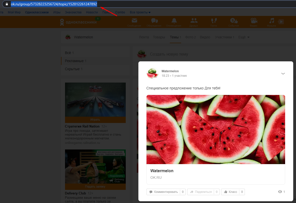Expand the Все проекты dropdown
The height and width of the screenshot is (203, 296).
tap(140, 12)
